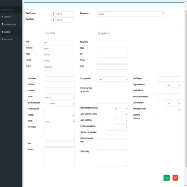Focus the client Adres input field
Viewport: 187px width, 187px height.
(x=59, y=55)
